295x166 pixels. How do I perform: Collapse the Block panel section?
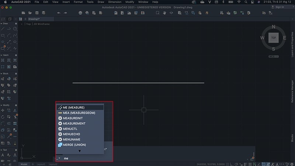[1, 73]
